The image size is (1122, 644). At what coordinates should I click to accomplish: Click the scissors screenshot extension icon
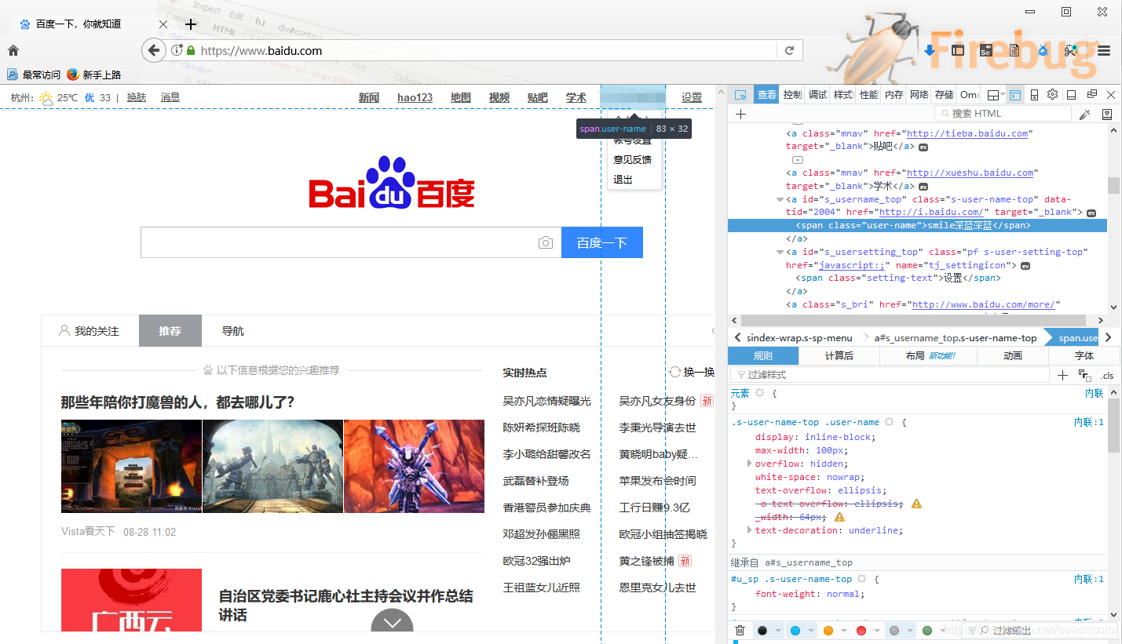1071,50
